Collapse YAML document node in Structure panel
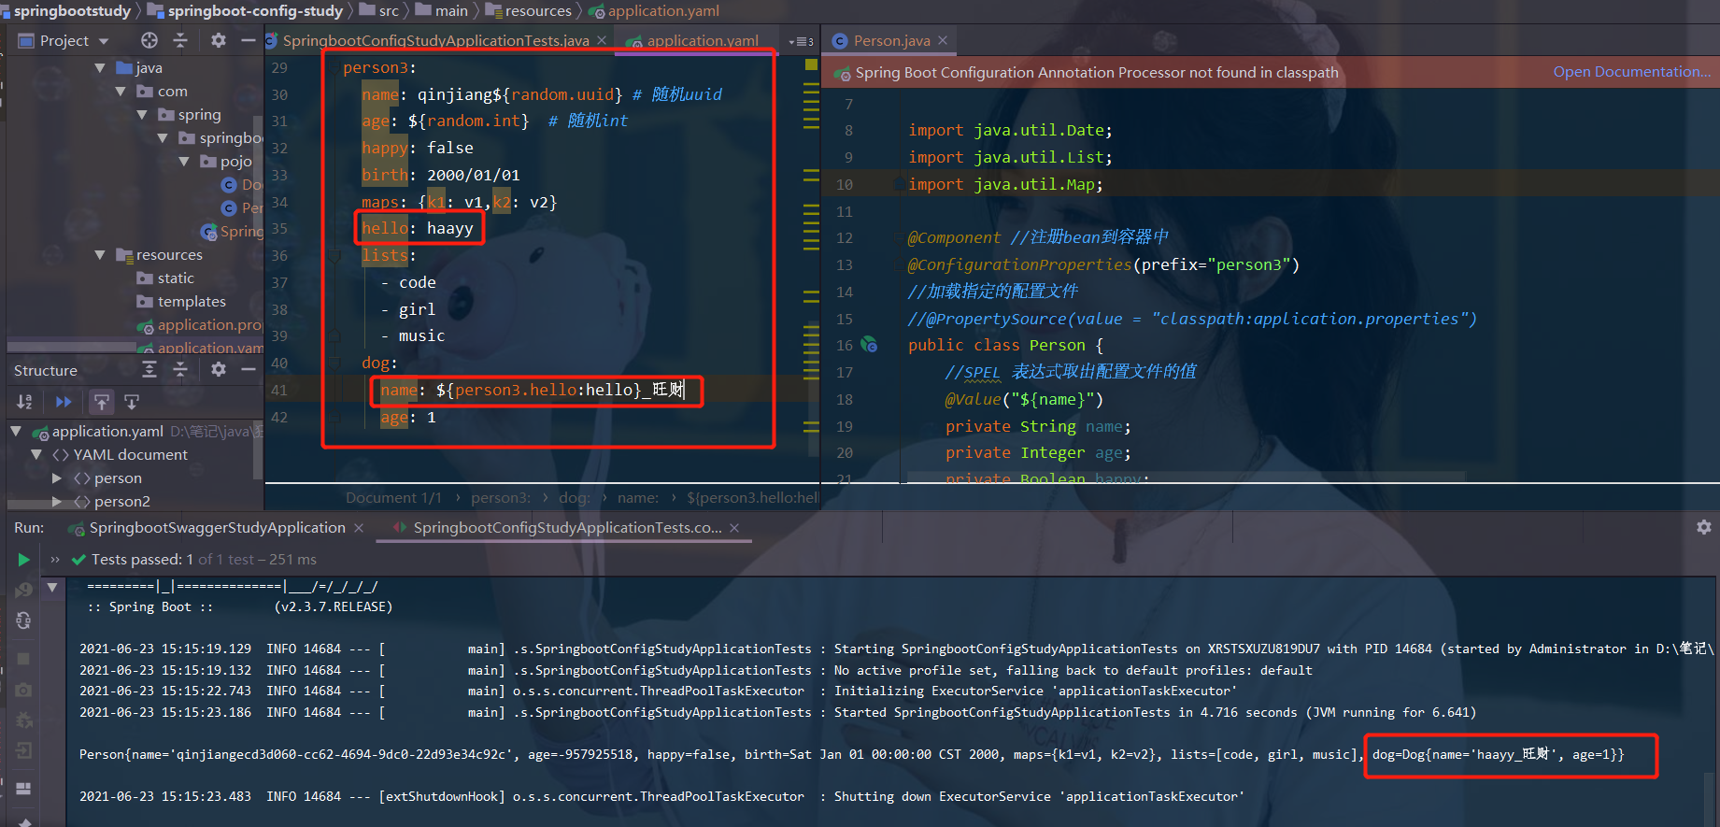Viewport: 1720px width, 827px height. (x=36, y=454)
